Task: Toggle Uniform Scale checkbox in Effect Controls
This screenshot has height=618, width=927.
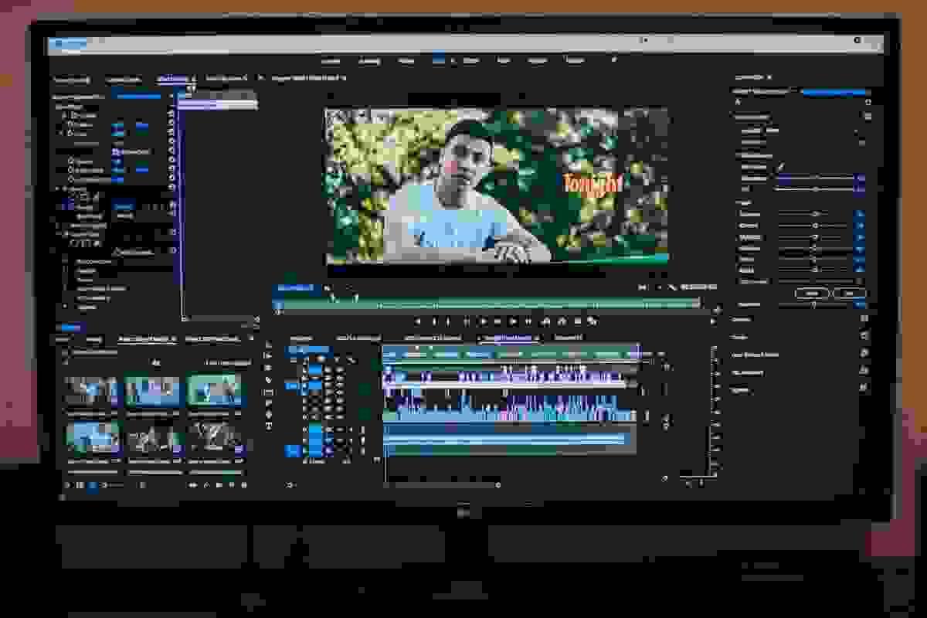Action: coord(115,151)
